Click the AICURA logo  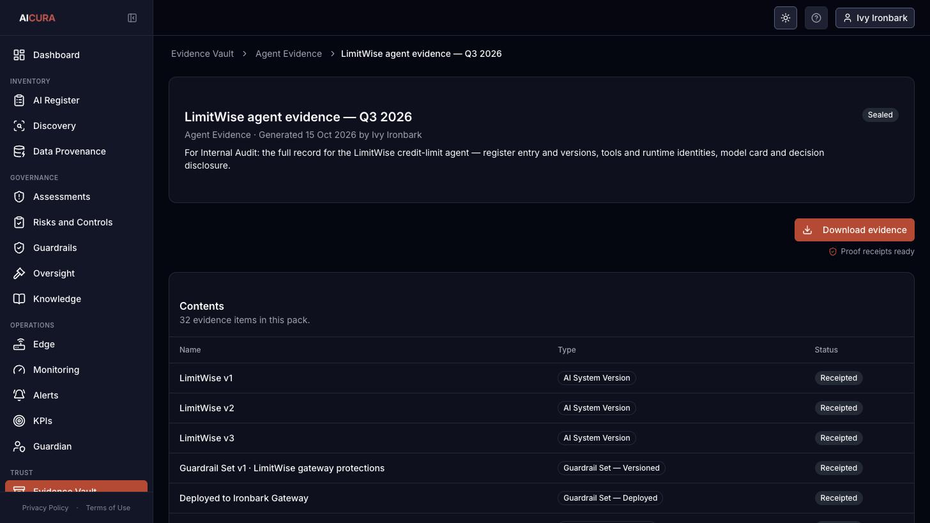37,18
